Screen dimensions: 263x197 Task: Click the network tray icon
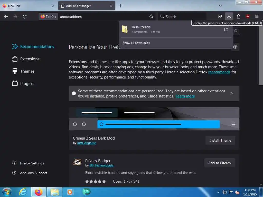(224, 192)
